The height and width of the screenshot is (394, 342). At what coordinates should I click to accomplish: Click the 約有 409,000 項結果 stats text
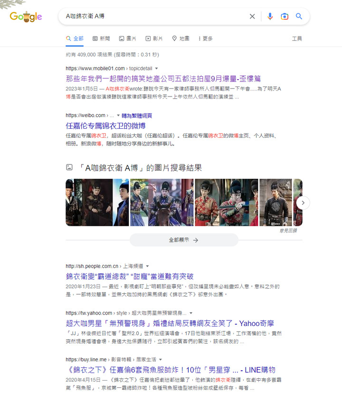[x=112, y=55]
